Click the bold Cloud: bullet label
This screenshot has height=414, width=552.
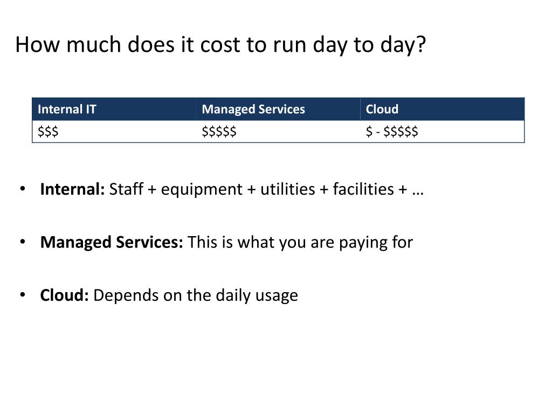pos(65,295)
